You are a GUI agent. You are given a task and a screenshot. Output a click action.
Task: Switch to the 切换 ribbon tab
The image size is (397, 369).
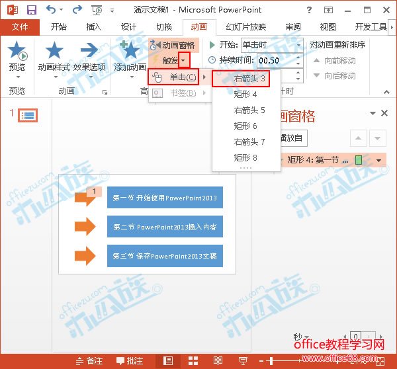(164, 27)
